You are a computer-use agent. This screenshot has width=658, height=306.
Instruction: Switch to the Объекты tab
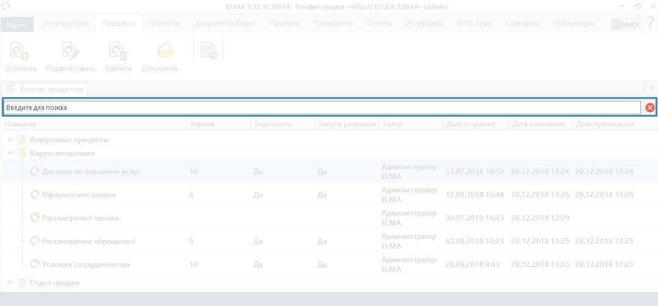(165, 23)
